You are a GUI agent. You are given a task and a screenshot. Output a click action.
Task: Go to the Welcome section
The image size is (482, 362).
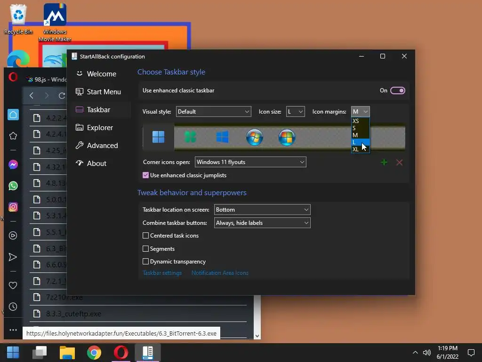(x=102, y=74)
